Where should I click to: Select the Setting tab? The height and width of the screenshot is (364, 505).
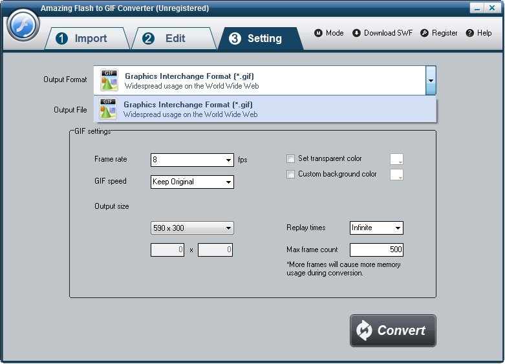260,38
